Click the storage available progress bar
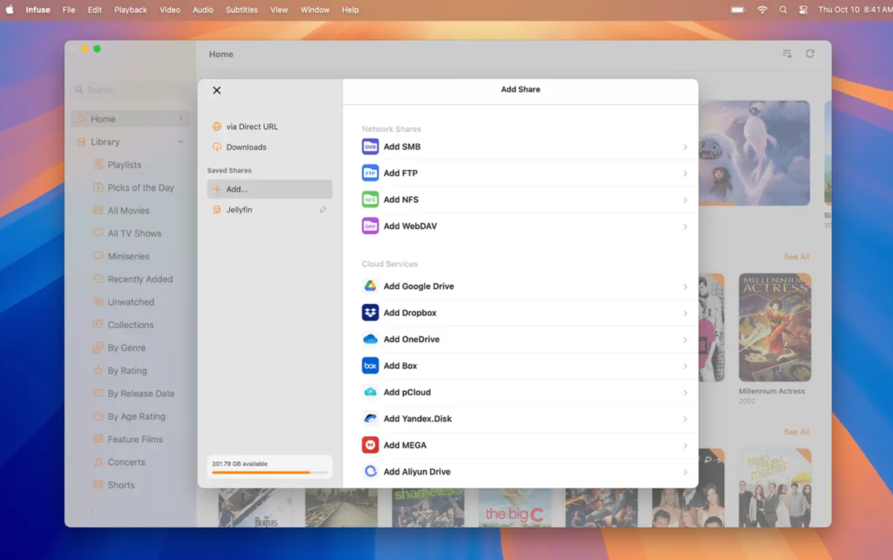This screenshot has width=893, height=560. (x=269, y=472)
